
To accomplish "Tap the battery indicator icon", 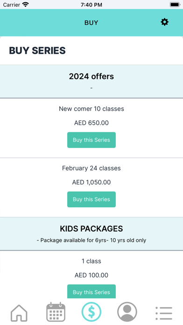I will point(175,5).
